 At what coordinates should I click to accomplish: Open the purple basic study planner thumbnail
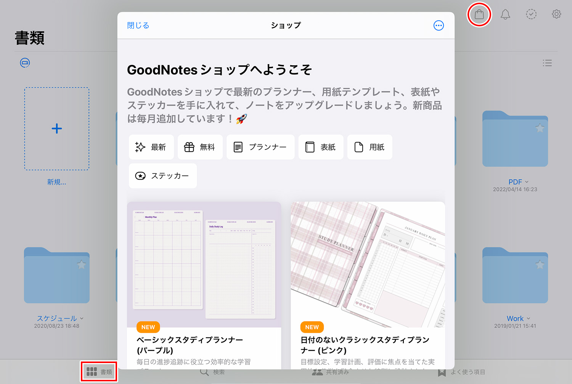(x=204, y=264)
